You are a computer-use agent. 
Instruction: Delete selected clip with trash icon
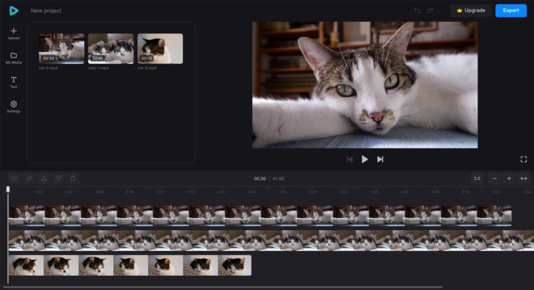pos(73,179)
